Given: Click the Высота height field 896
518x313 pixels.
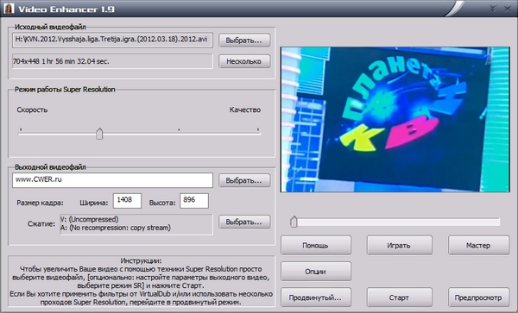Looking at the screenshot, I should [194, 201].
